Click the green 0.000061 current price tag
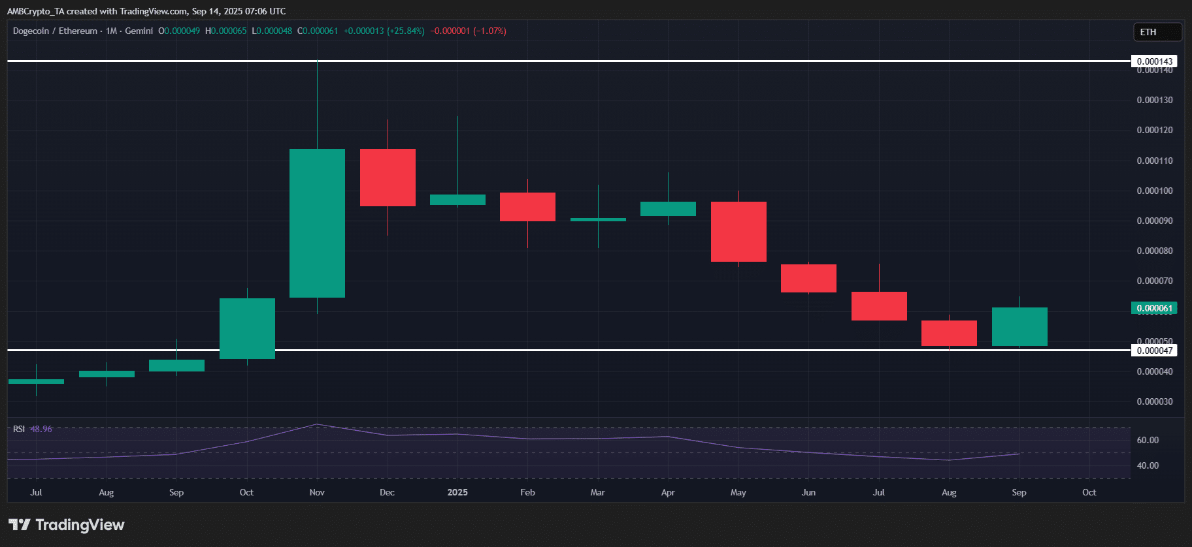1192x547 pixels. click(x=1154, y=308)
